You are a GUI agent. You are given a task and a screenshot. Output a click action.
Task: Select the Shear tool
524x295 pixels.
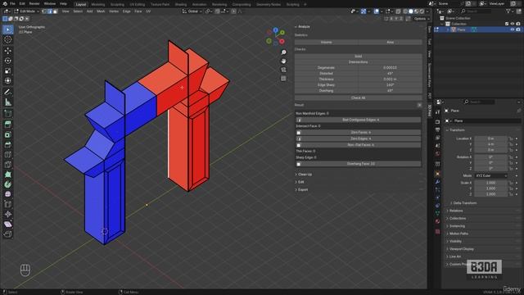pos(7,224)
